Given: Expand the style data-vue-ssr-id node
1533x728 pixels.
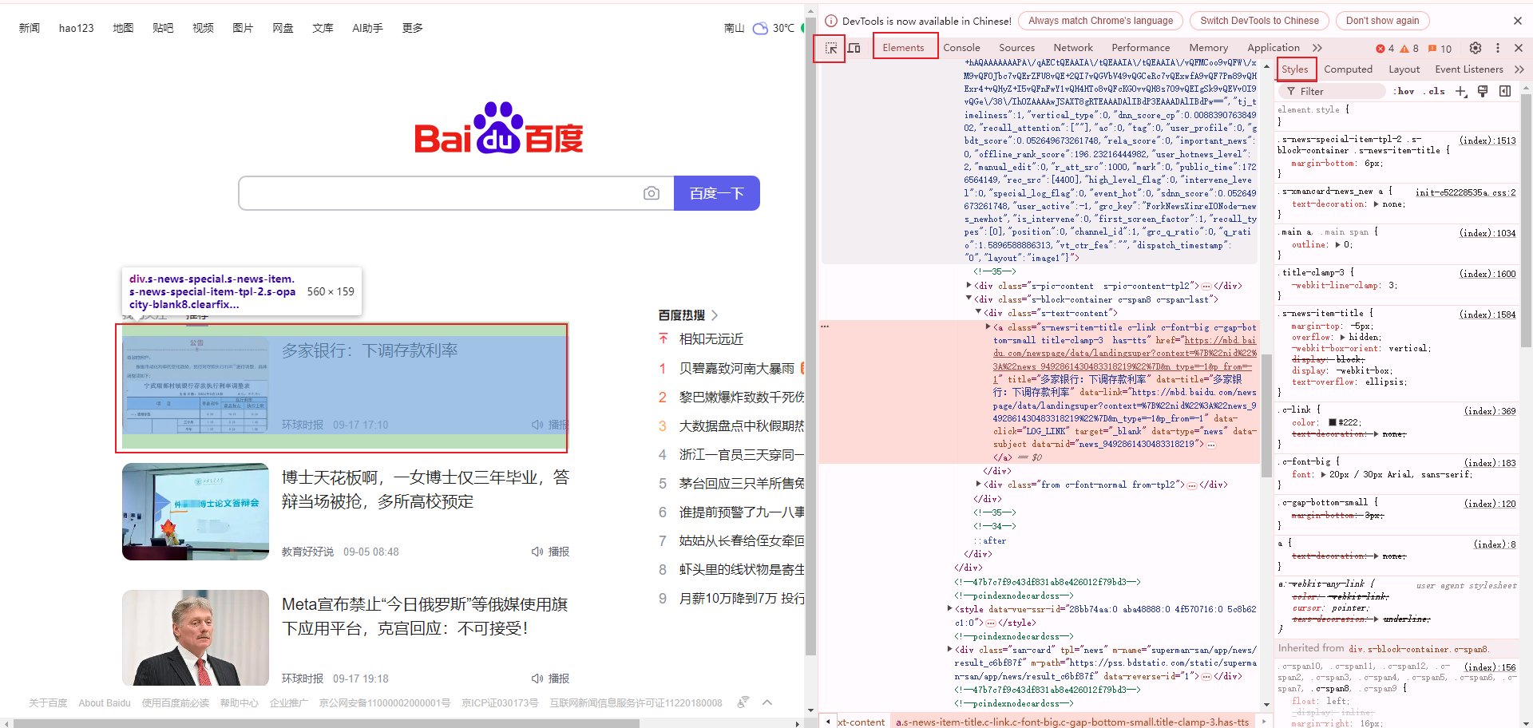Looking at the screenshot, I should pos(950,608).
